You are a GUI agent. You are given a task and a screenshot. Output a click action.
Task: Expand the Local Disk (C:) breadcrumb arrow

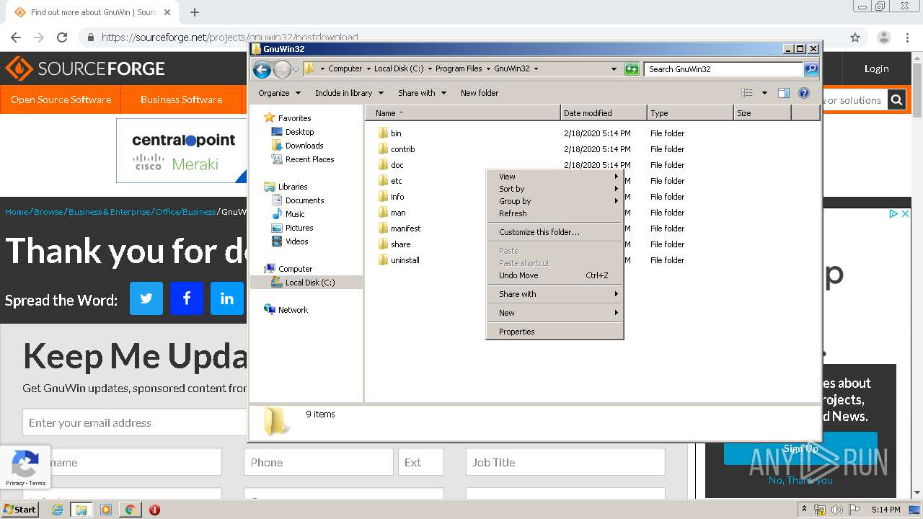[430, 69]
